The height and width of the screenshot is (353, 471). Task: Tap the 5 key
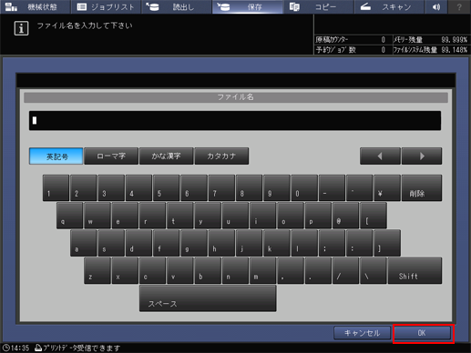pyautogui.click(x=166, y=188)
